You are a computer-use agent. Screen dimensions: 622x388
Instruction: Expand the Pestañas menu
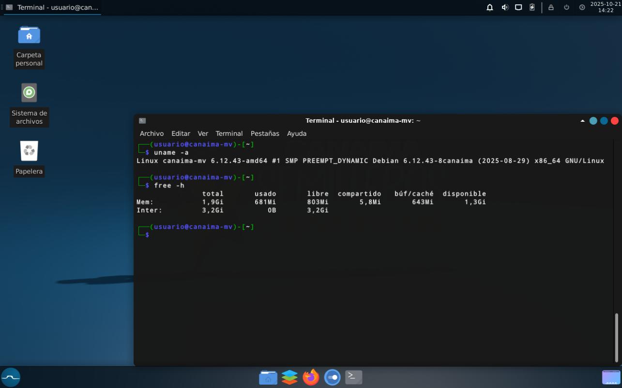click(x=265, y=133)
